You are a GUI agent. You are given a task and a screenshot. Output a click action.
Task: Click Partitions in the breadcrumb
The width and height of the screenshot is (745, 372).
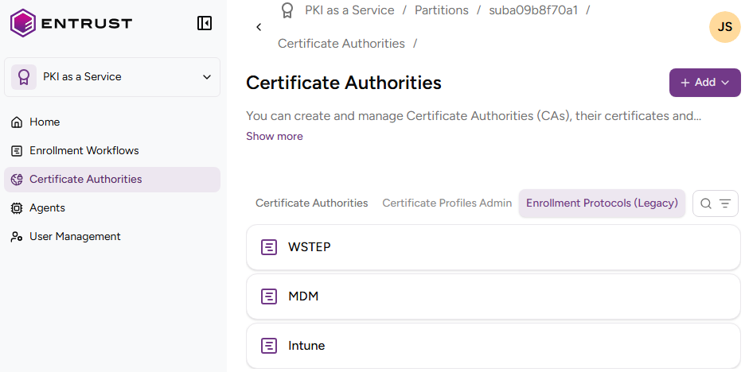441,10
